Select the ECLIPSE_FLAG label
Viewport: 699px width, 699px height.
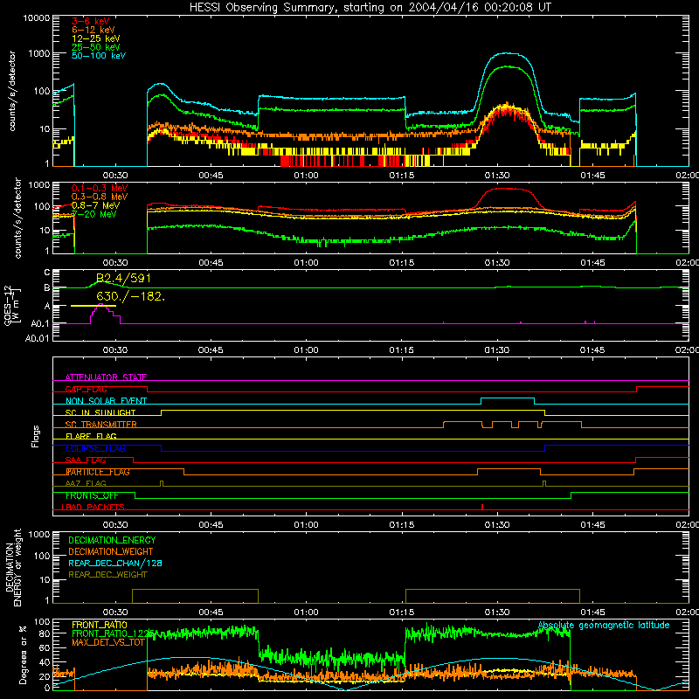coord(95,448)
